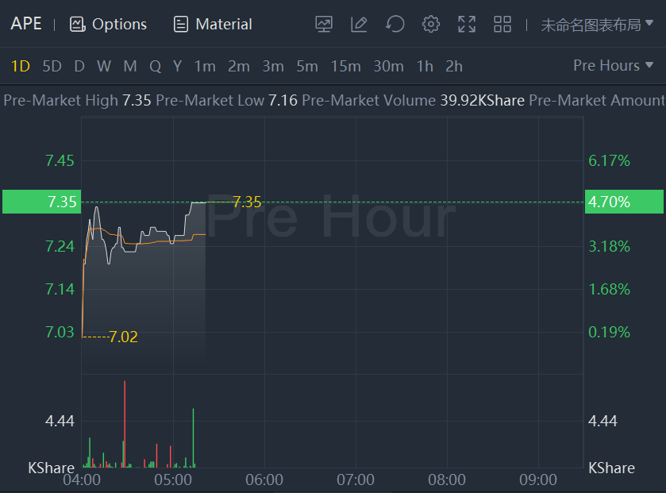Viewport: 666px width, 493px height.
Task: Open the Material button
Action: click(x=213, y=24)
